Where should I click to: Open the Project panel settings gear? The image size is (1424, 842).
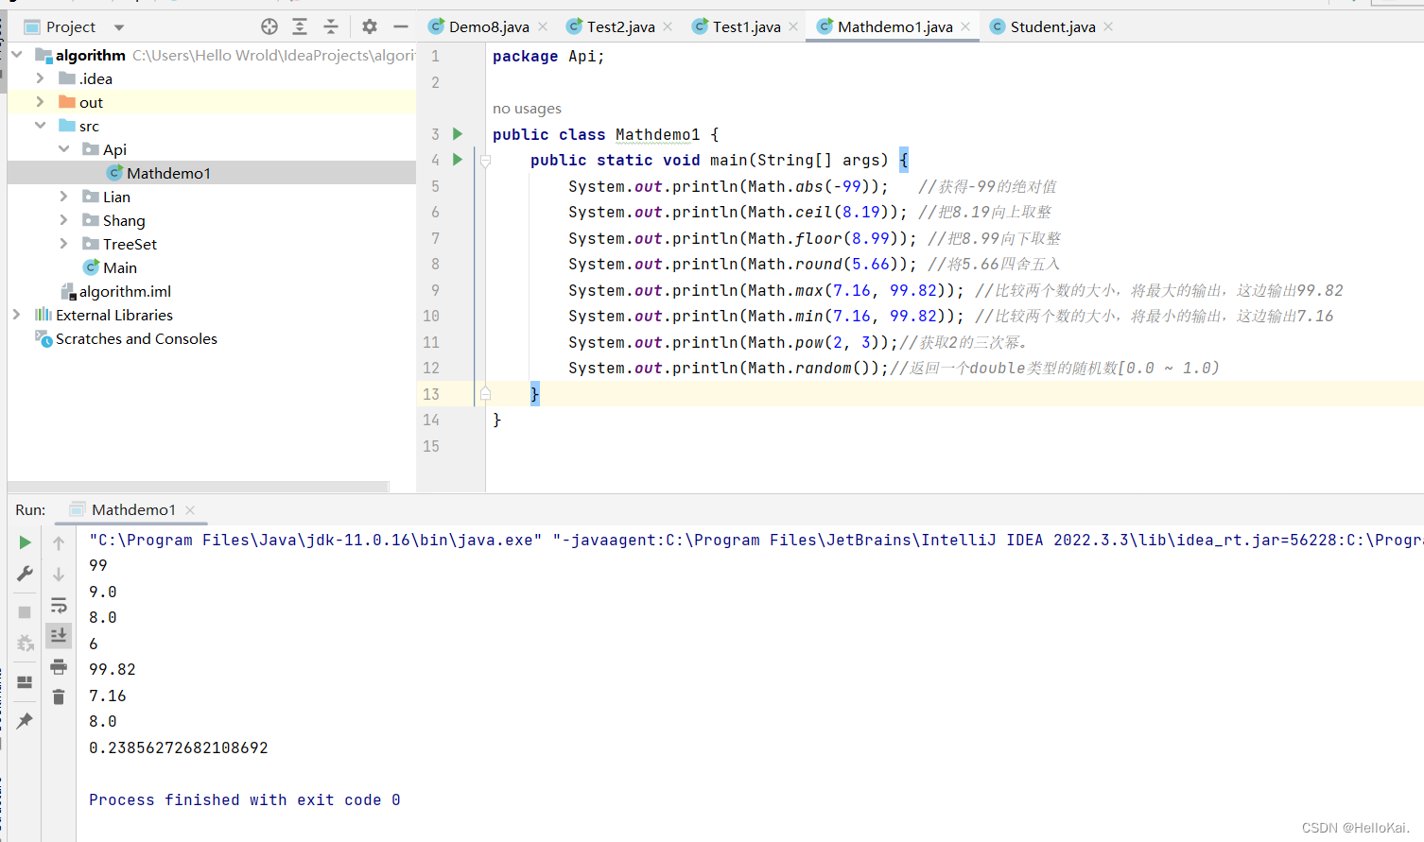[370, 26]
